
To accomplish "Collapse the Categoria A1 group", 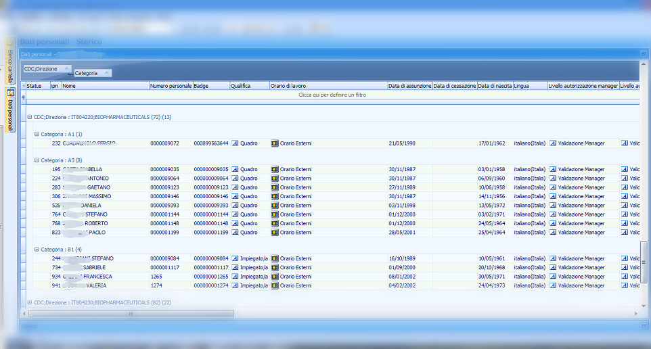I will click(x=37, y=134).
